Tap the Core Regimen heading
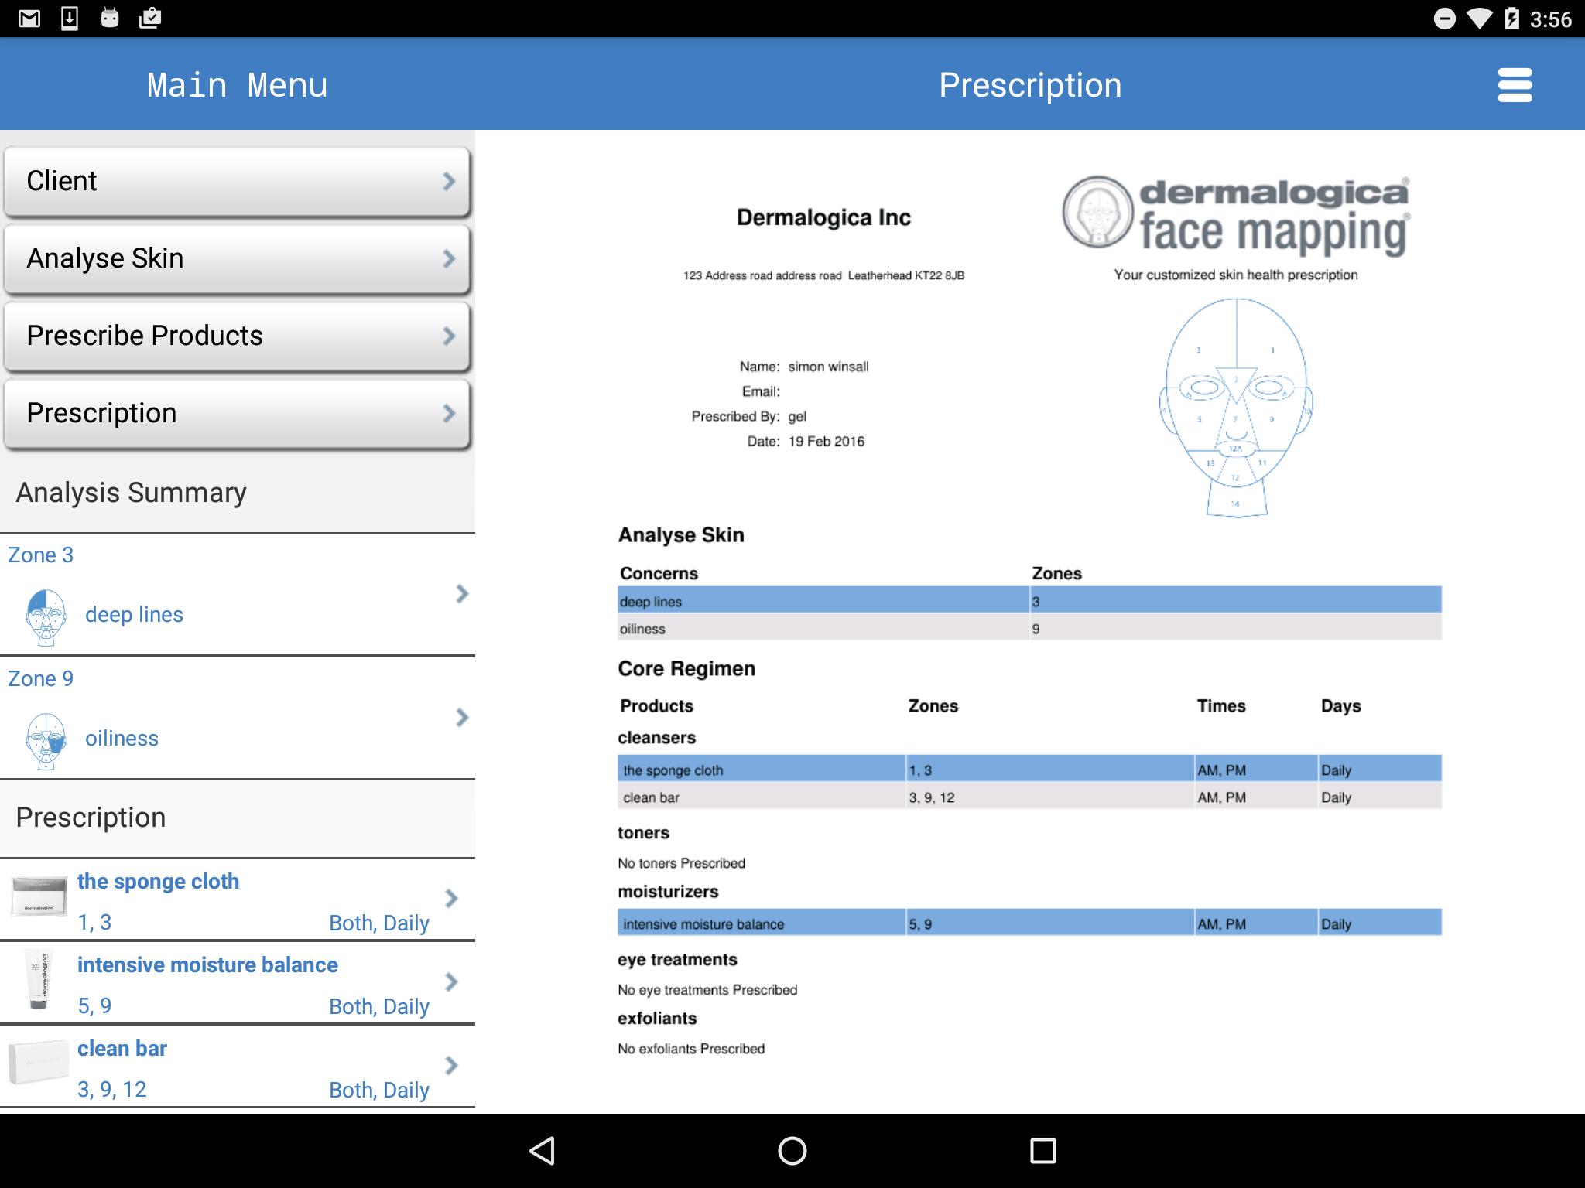Viewport: 1585px width, 1188px height. [686, 668]
